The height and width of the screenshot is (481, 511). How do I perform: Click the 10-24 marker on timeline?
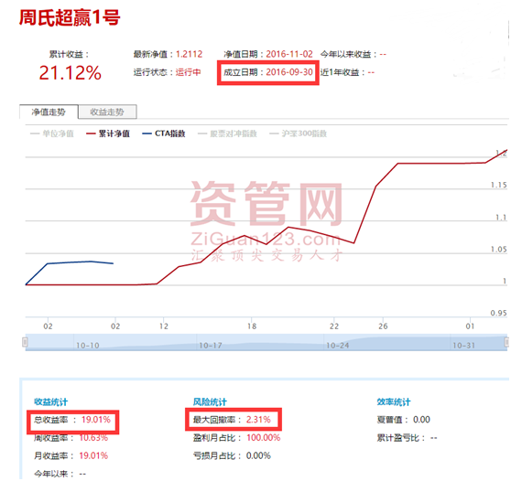pyautogui.click(x=337, y=346)
